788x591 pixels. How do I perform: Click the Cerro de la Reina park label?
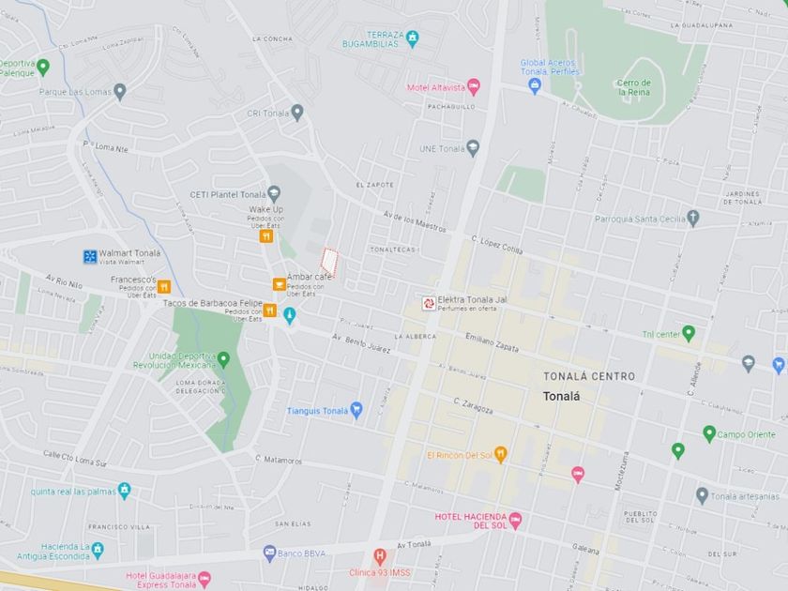[634, 87]
